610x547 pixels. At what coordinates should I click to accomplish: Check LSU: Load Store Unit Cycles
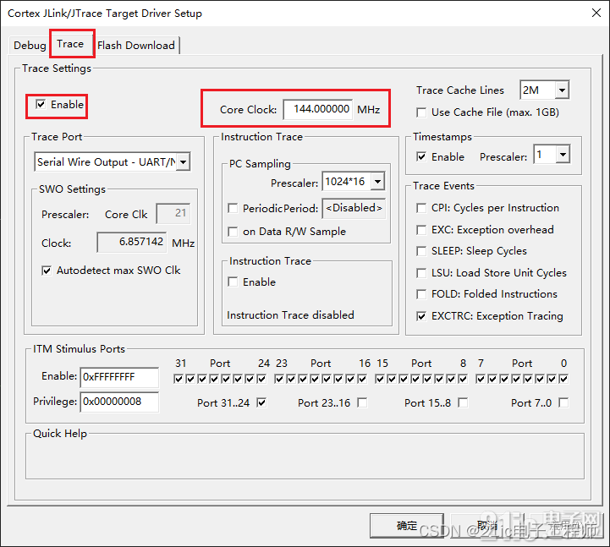(421, 273)
